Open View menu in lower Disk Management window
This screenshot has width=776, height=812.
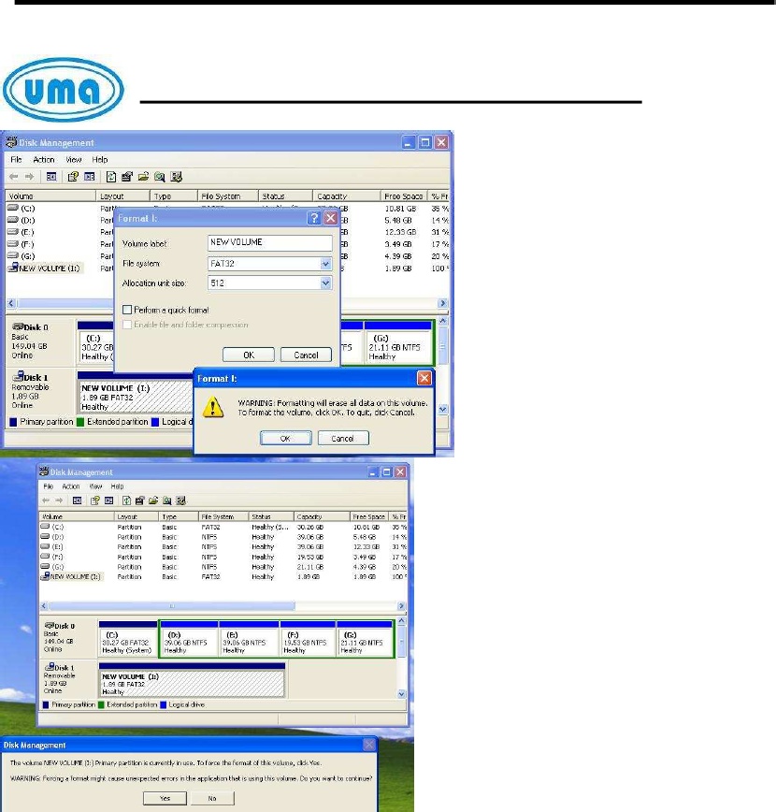(x=95, y=486)
